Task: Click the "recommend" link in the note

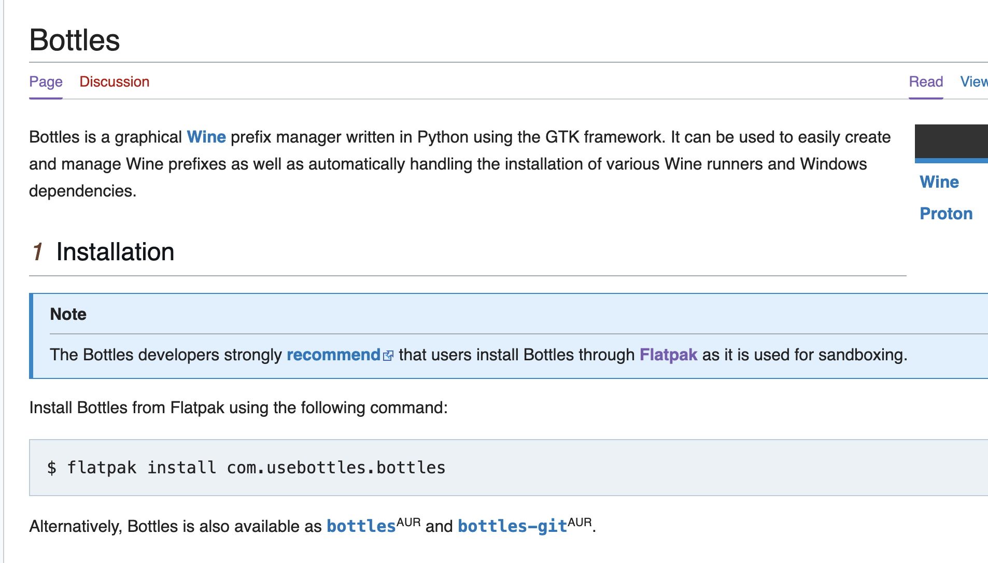Action: [x=333, y=355]
